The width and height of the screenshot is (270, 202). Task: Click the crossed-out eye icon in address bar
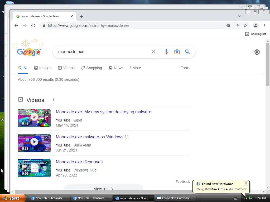pos(228,26)
